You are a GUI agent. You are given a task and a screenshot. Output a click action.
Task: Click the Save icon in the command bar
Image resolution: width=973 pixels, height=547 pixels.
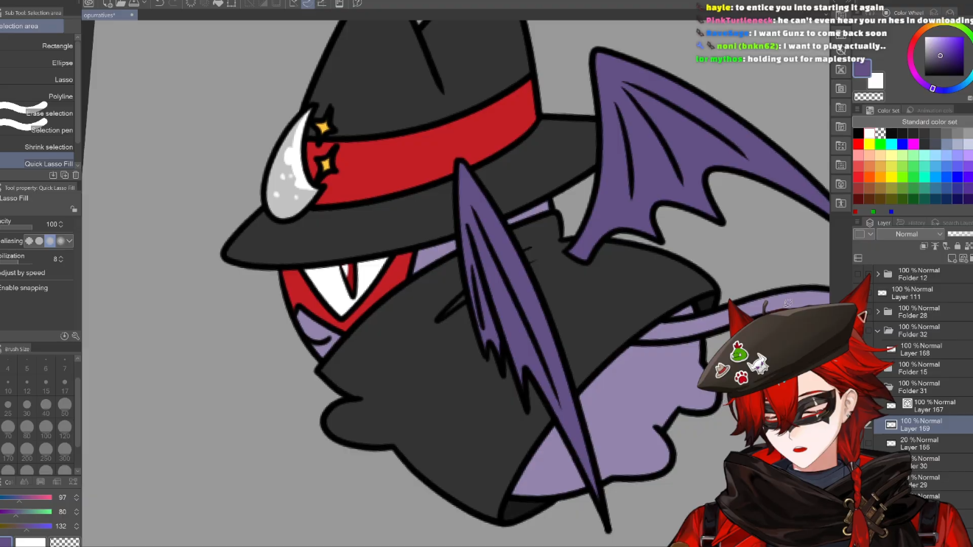tap(133, 4)
